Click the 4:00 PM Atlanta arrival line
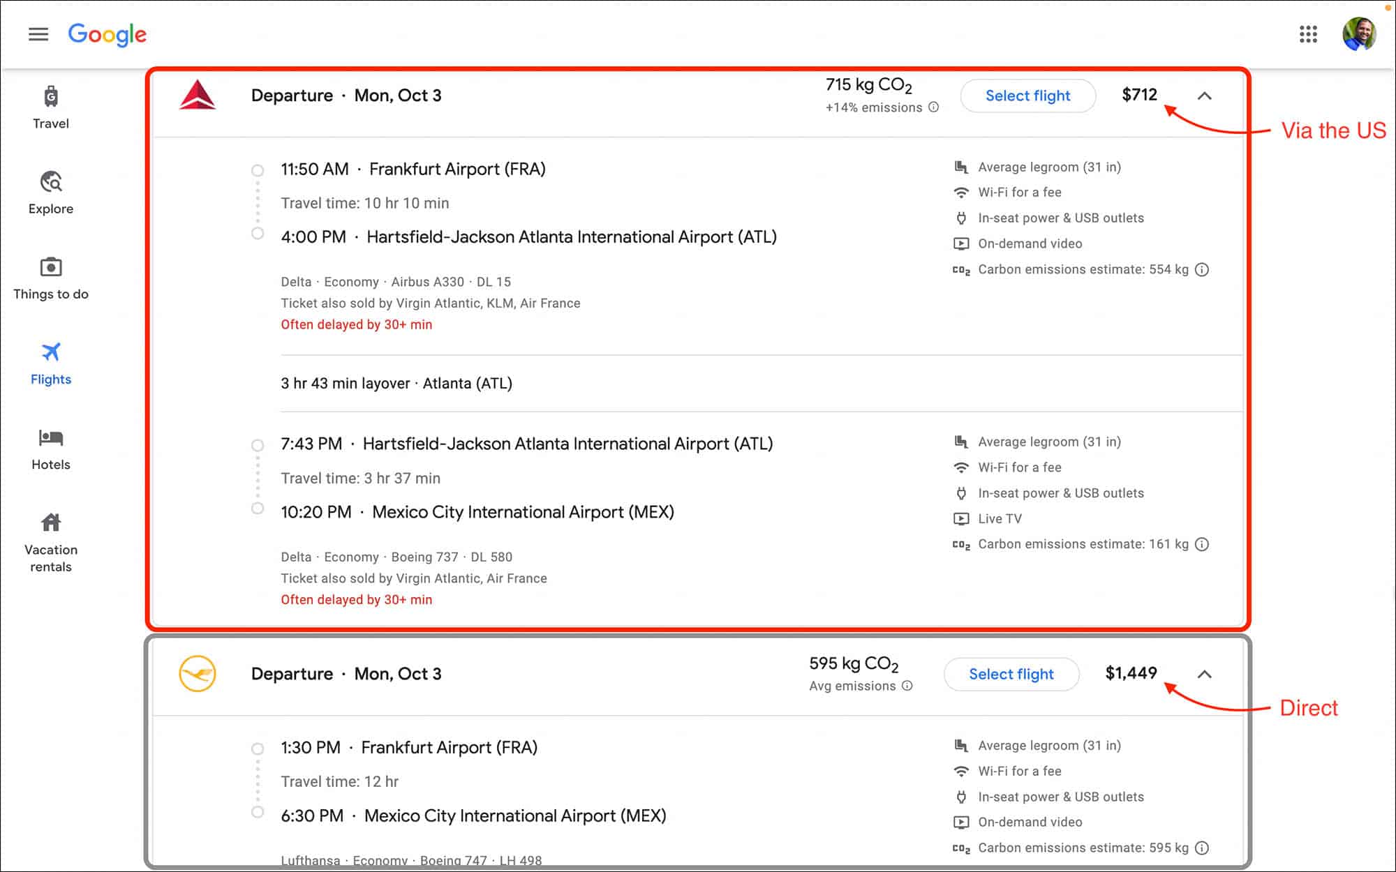 (x=528, y=237)
